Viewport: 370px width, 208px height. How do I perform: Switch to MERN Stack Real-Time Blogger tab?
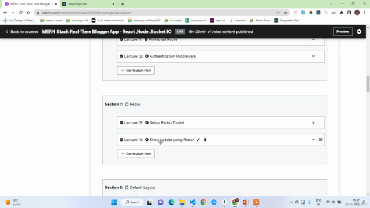click(x=31, y=4)
